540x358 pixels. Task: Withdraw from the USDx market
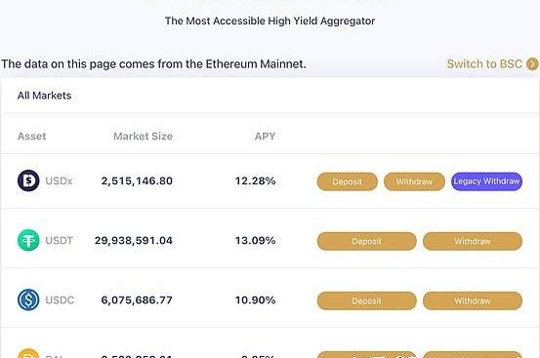point(414,181)
